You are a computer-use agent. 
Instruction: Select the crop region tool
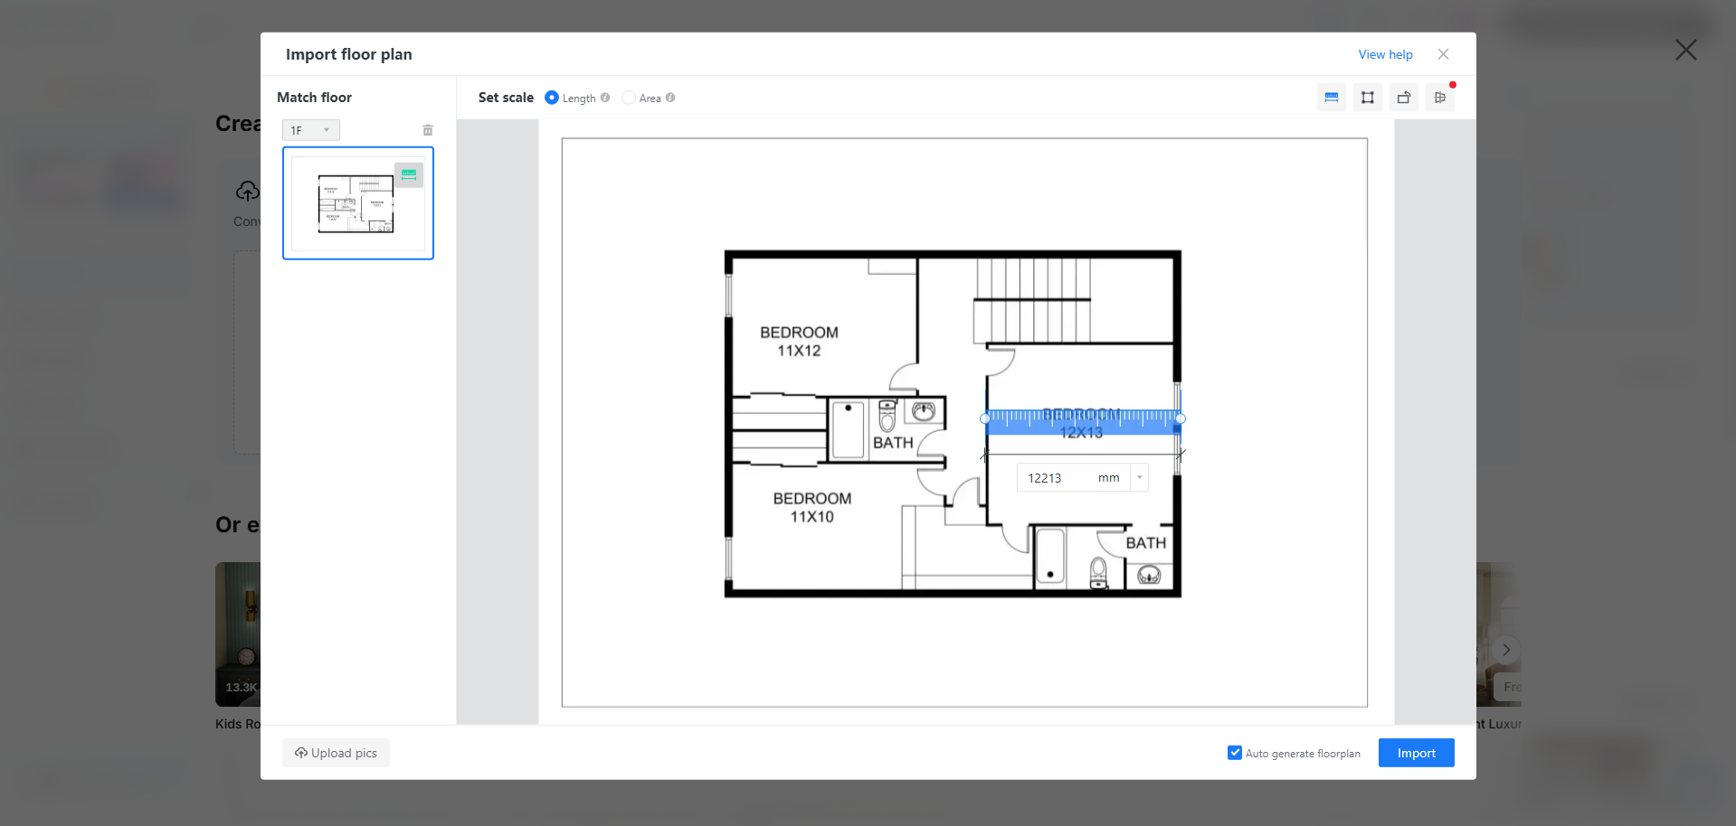(x=1367, y=97)
